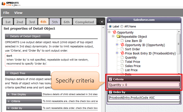Image resolution: width=183 pixels, height=112 pixels.
Task: Click the Quantity field document icon
Action: pyautogui.click(x=122, y=57)
